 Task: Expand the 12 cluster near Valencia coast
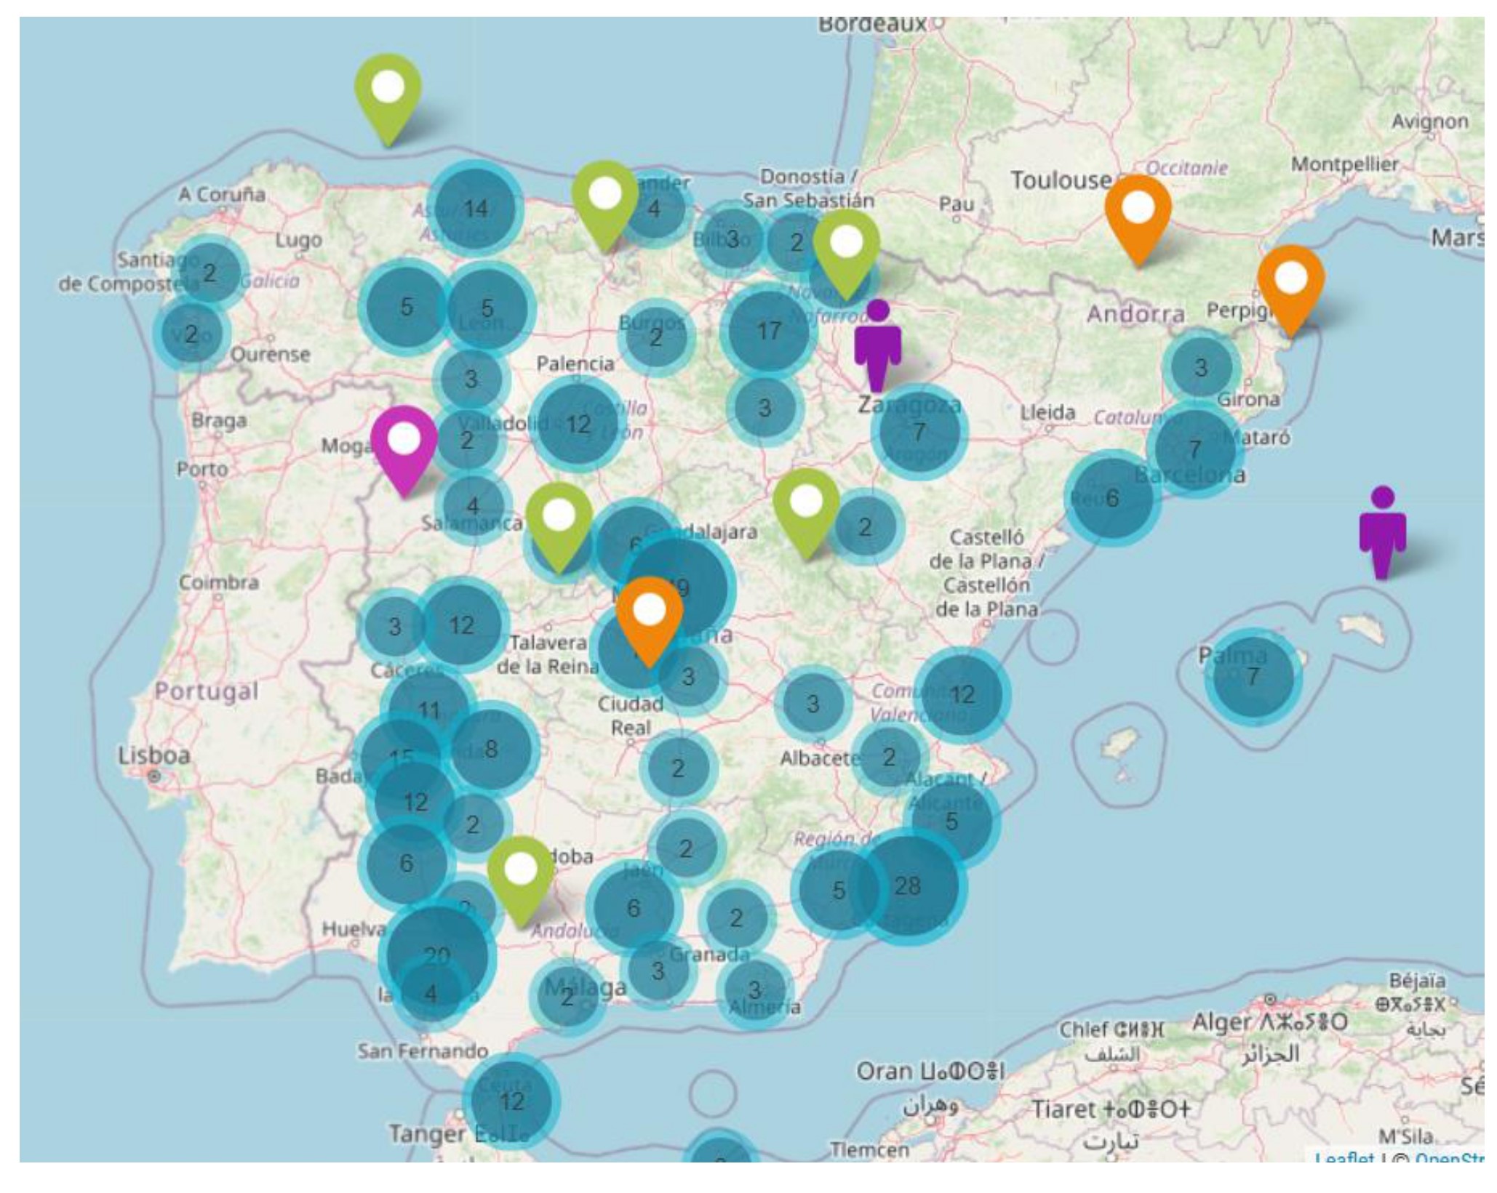[x=962, y=694]
